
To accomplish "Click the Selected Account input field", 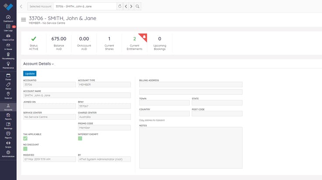I will [85, 7].
